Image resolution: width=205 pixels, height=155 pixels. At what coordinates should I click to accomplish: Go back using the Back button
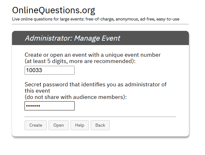click(100, 125)
